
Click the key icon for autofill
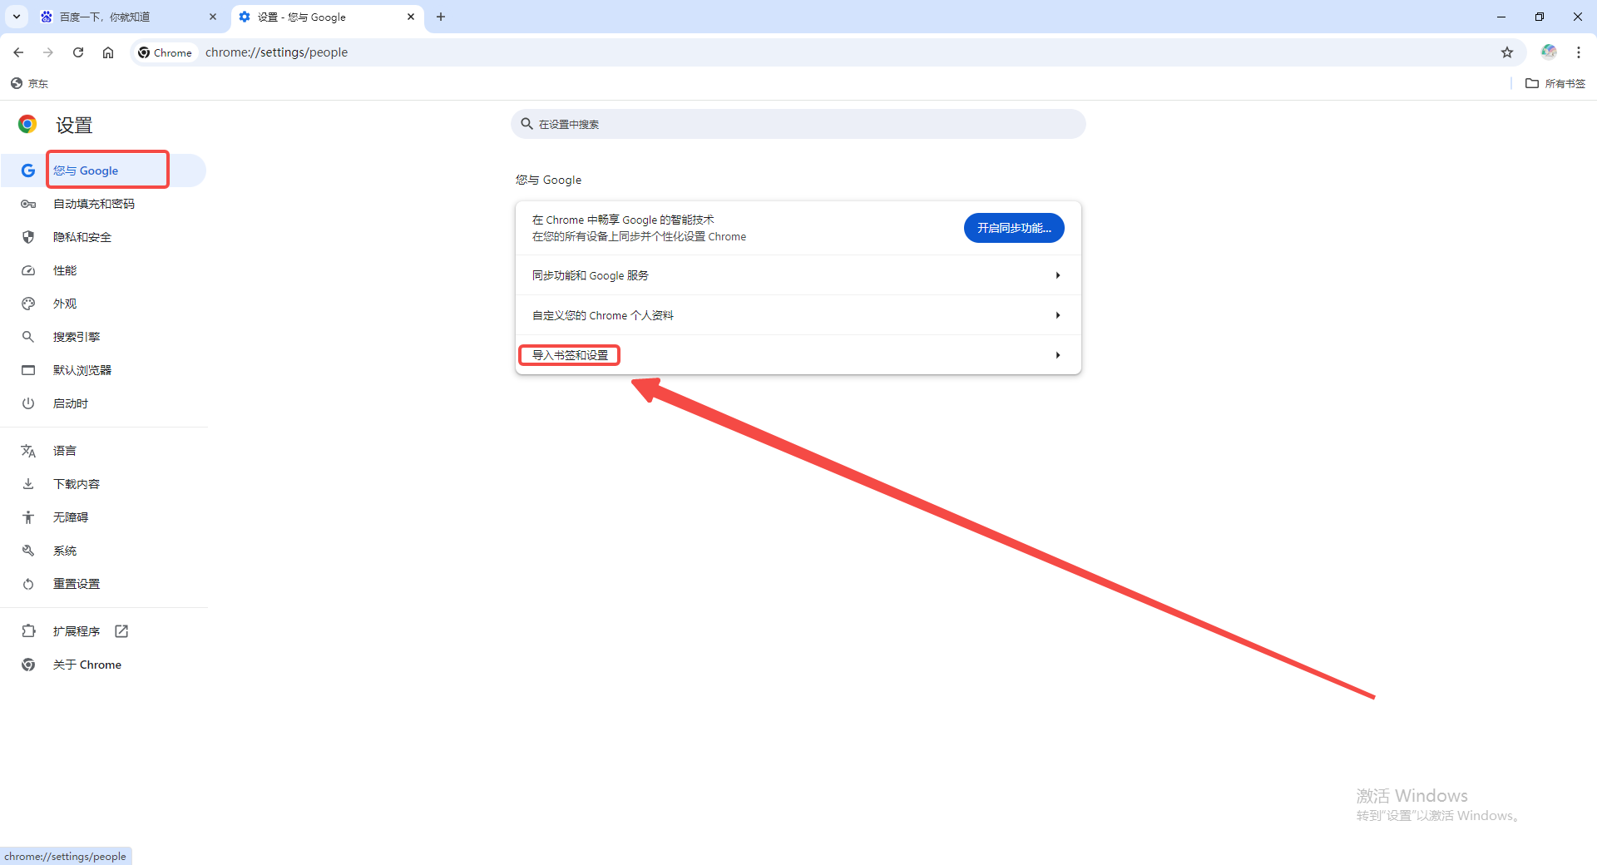[28, 204]
